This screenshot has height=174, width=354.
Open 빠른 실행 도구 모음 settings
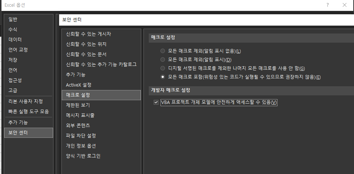click(29, 111)
